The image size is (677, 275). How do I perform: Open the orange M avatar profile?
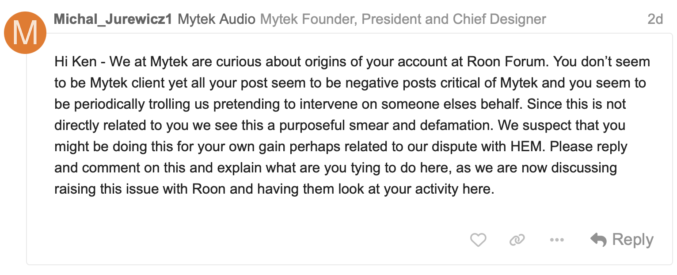(x=25, y=32)
